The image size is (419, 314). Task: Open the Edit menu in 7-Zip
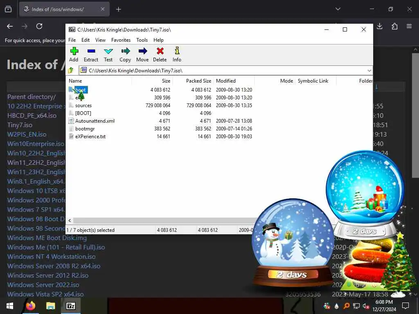86,40
